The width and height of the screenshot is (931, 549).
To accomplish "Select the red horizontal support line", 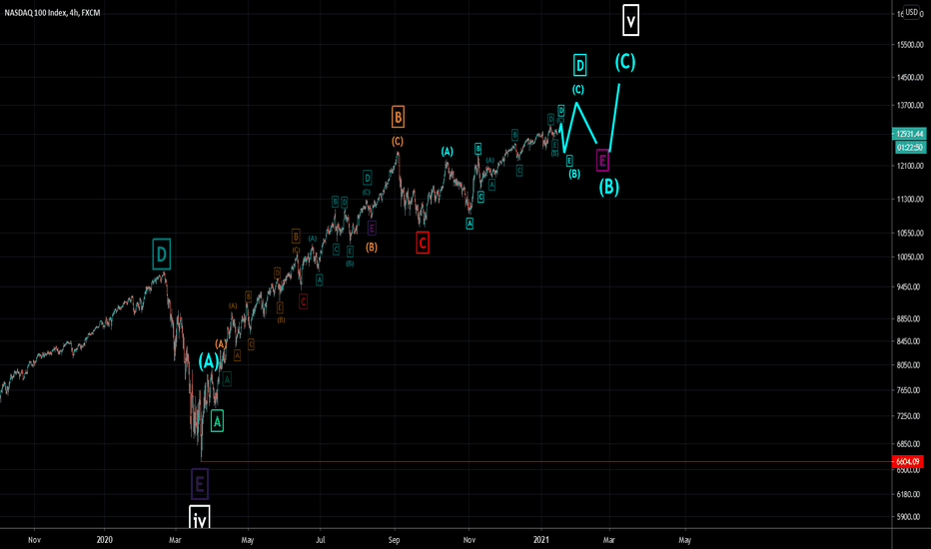I will [546, 461].
